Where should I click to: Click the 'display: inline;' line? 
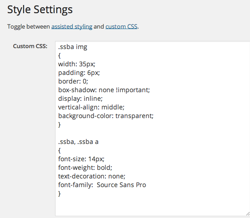click(80, 99)
